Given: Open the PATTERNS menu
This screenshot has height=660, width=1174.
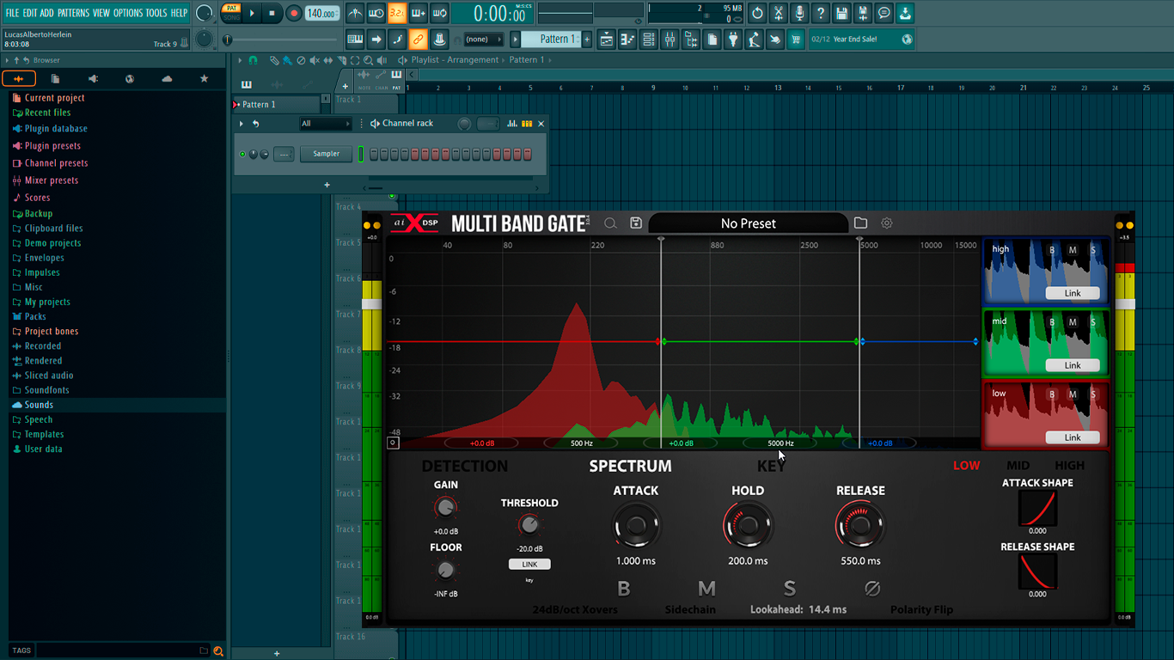Looking at the screenshot, I should [73, 13].
